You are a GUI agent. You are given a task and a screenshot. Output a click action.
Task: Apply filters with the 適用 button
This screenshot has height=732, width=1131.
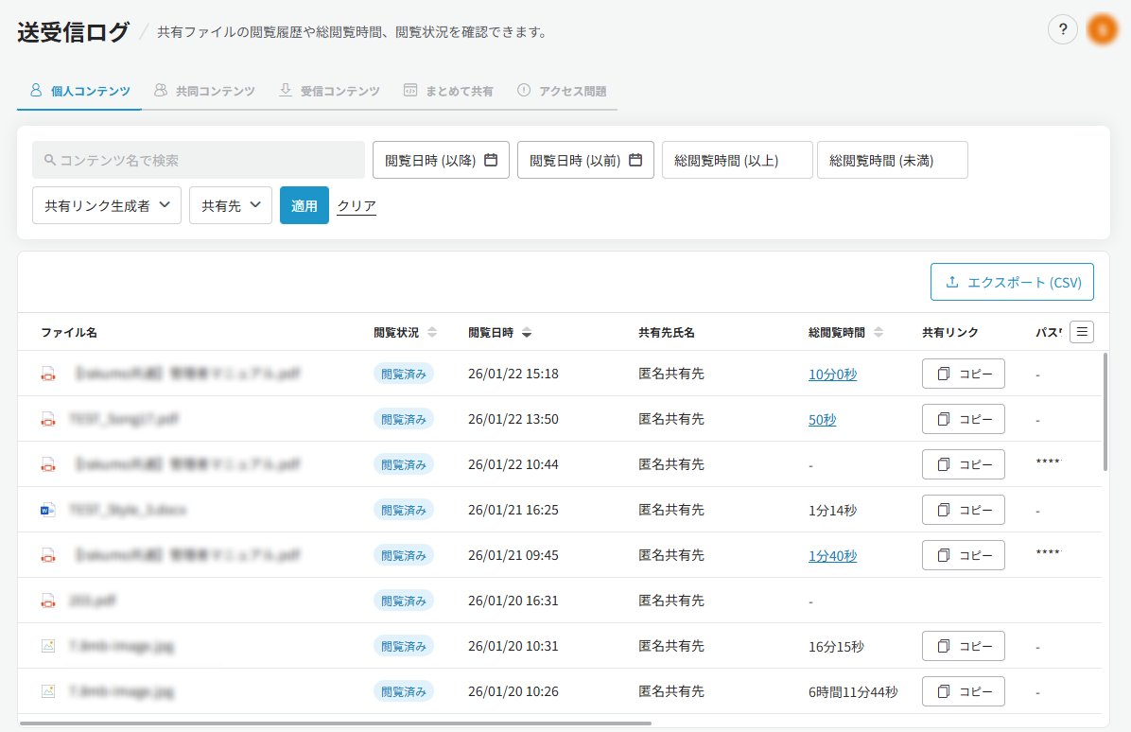(304, 205)
